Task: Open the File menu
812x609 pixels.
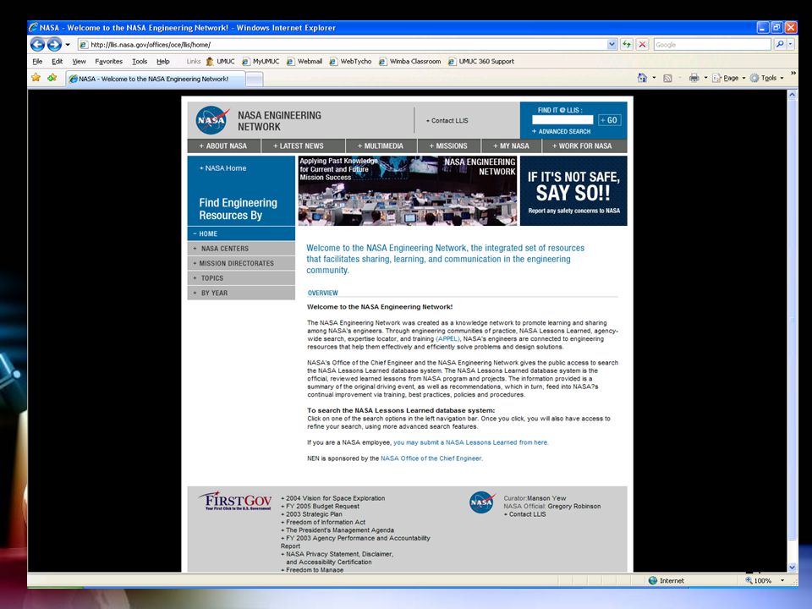Action: click(37, 61)
